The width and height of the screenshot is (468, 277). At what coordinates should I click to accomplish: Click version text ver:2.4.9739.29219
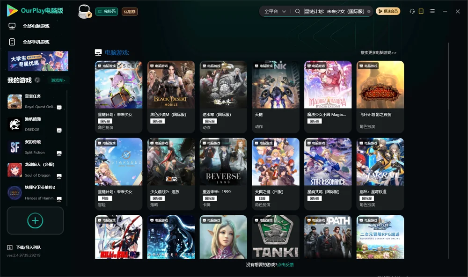[x=23, y=255]
